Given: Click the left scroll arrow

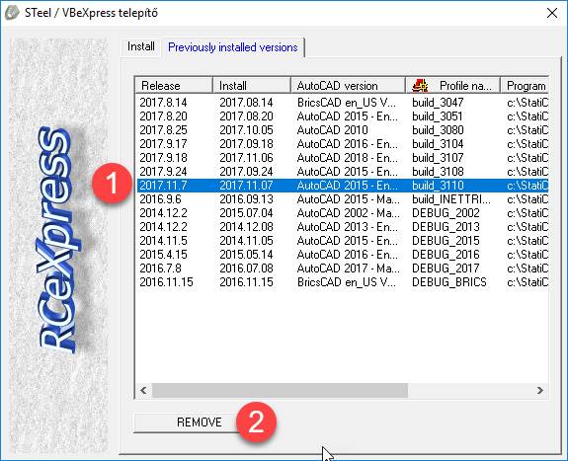Looking at the screenshot, I should click(x=143, y=390).
